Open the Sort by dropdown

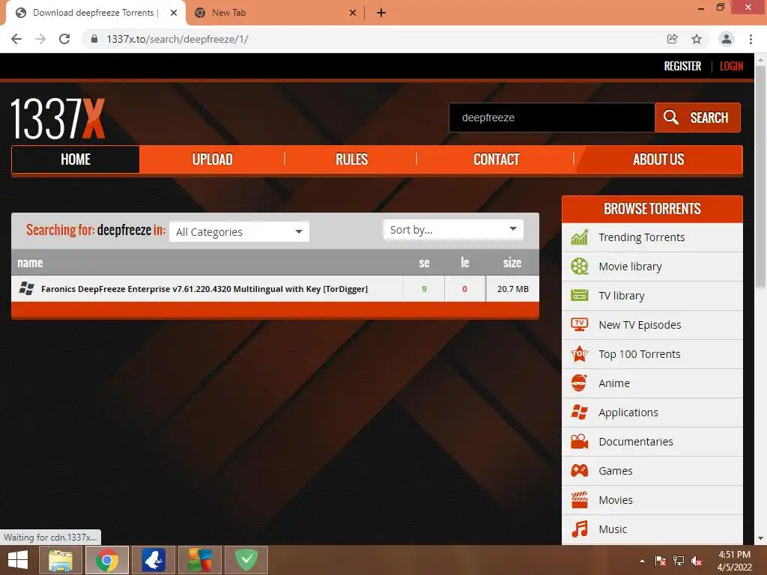[x=453, y=230]
